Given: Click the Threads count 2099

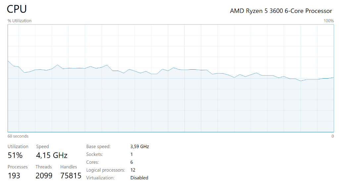Looking at the screenshot, I should pyautogui.click(x=44, y=175).
